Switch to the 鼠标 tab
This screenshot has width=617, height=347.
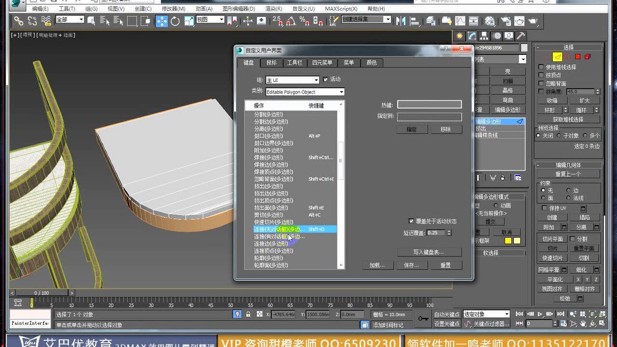[x=271, y=63]
